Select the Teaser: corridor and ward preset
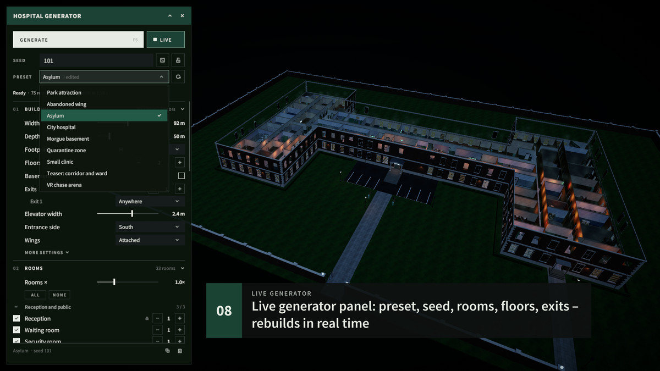Image resolution: width=660 pixels, height=371 pixels. point(105,174)
